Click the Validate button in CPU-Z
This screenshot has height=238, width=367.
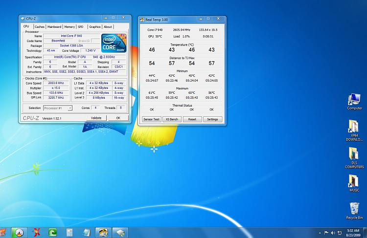tap(96, 118)
